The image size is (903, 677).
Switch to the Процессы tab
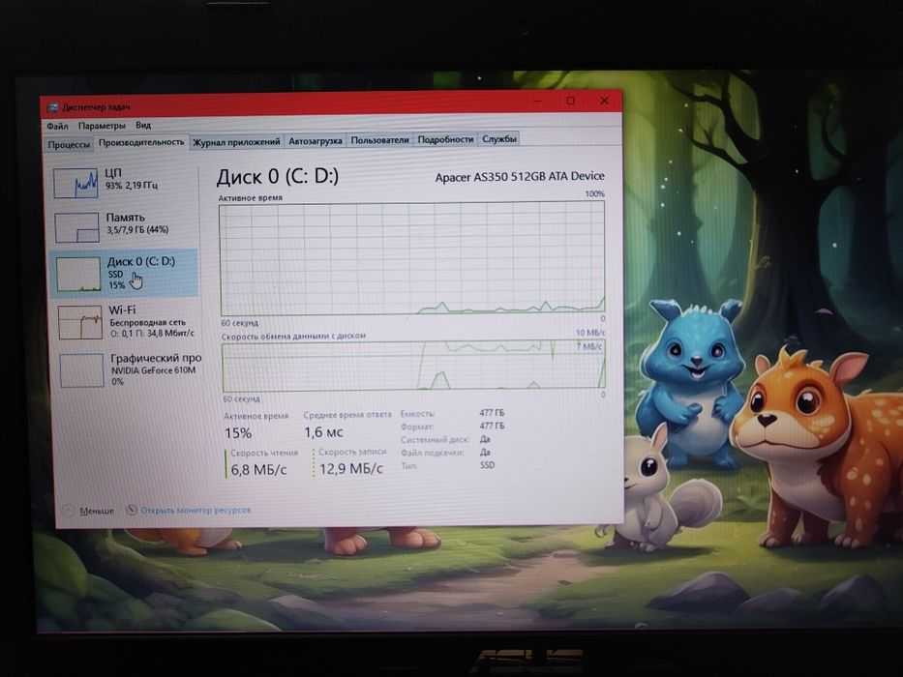(69, 144)
